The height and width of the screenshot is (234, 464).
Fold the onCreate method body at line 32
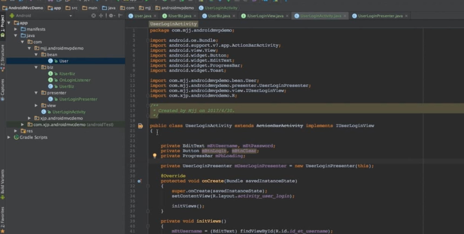point(148,186)
